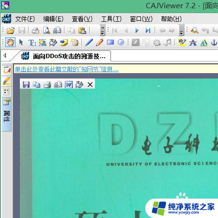Viewport: 218px width, 218px height.
Task: Select the image selection tool
Action: [43, 43]
